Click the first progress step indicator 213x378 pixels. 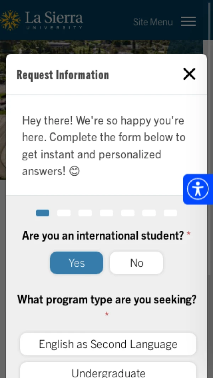click(42, 213)
